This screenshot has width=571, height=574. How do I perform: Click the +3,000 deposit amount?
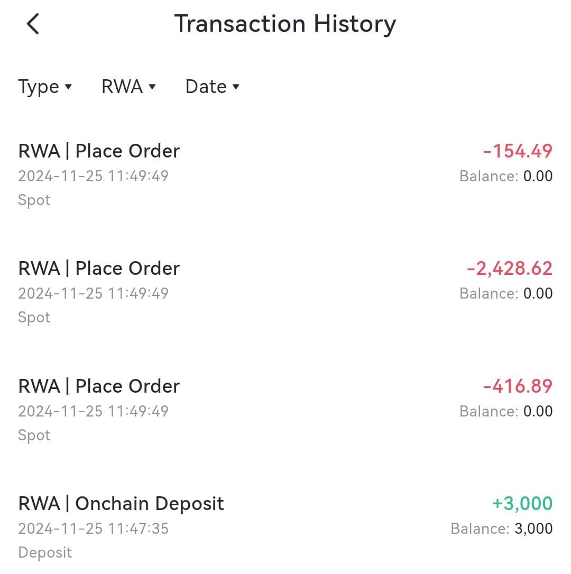click(522, 503)
